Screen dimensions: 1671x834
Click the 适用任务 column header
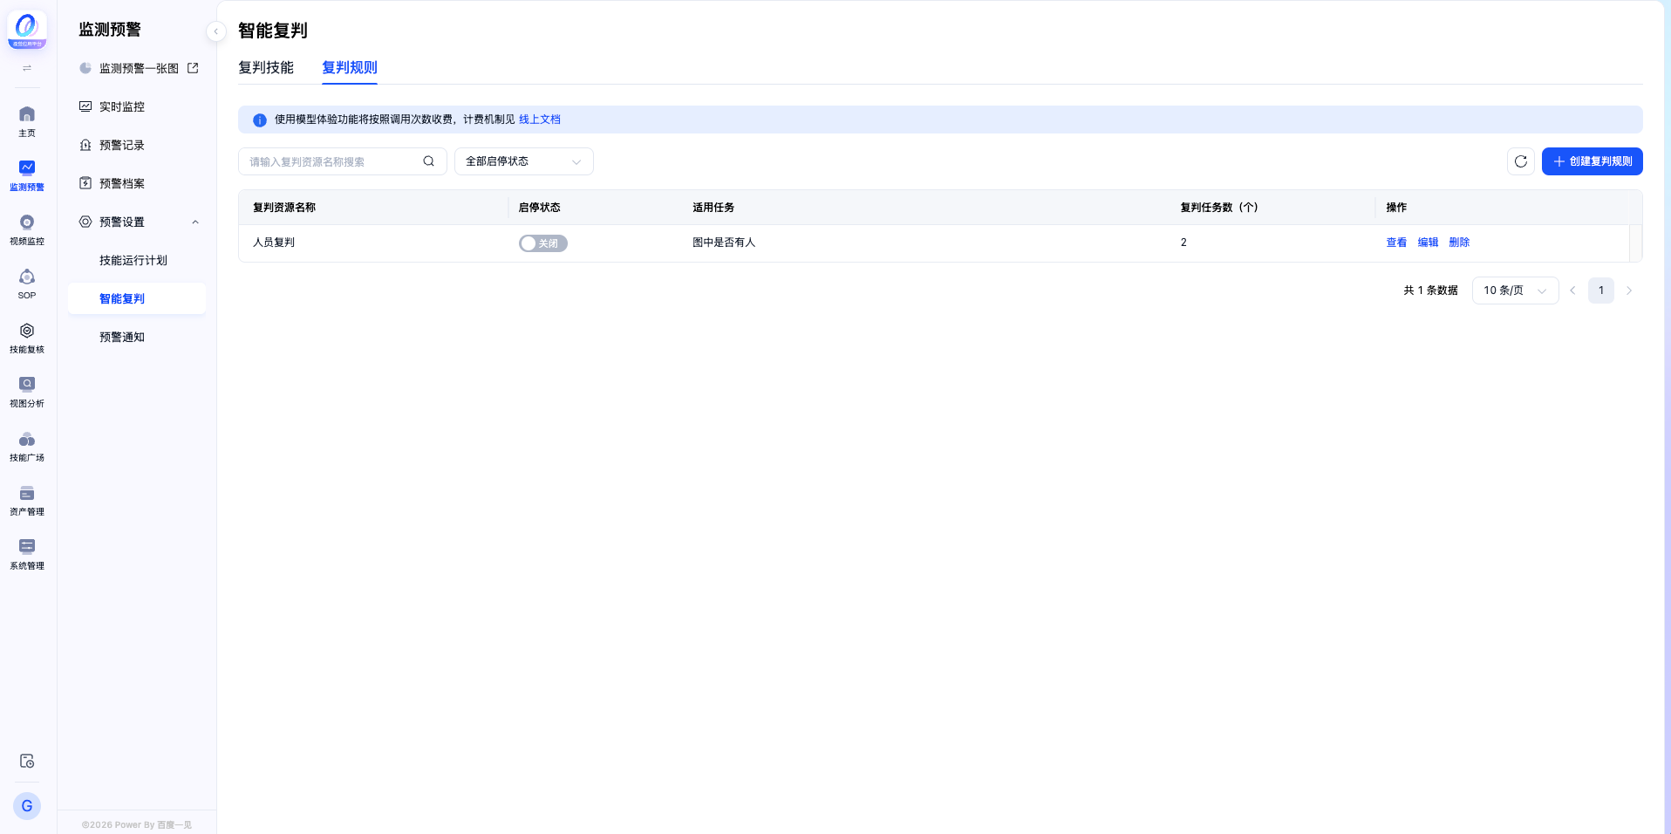click(713, 208)
